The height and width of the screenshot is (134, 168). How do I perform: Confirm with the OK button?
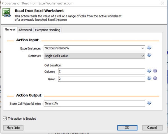click(x=127, y=128)
